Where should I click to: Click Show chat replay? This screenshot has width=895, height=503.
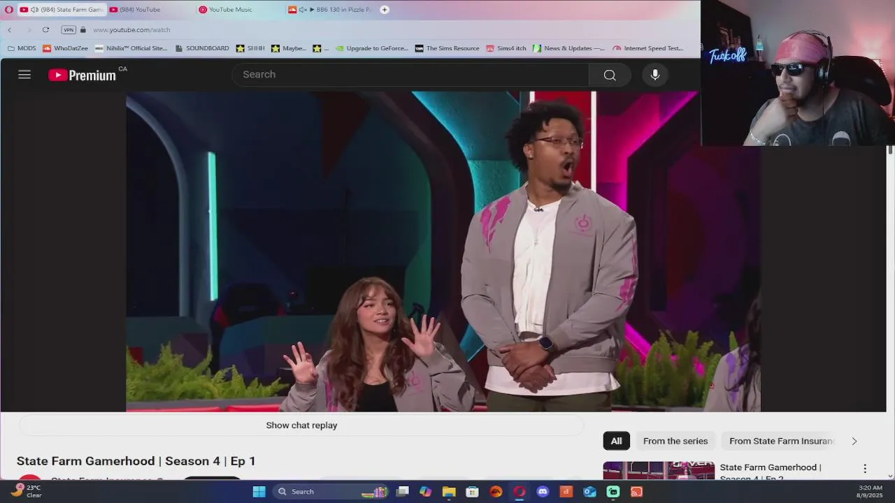pos(301,425)
